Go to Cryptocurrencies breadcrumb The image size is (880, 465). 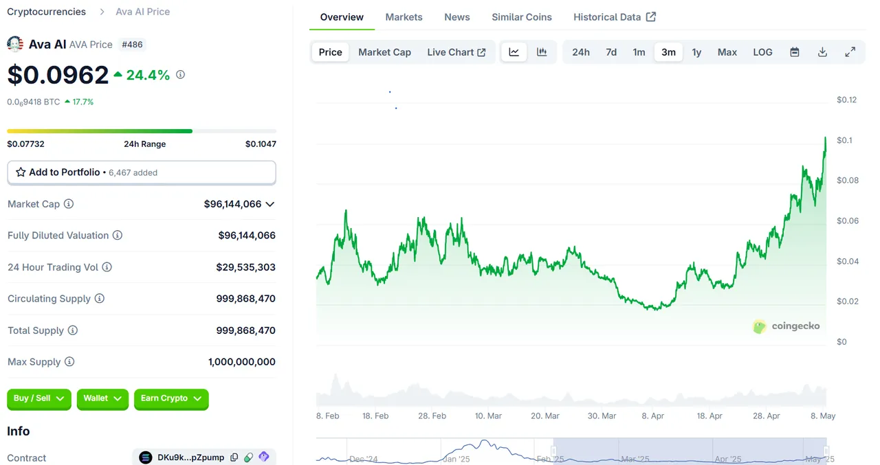click(x=46, y=12)
